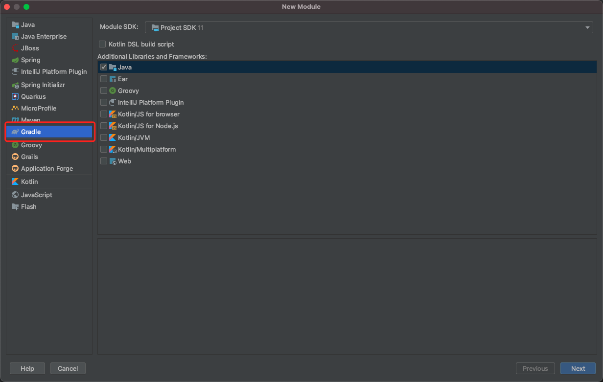The height and width of the screenshot is (382, 603).
Task: Click the Kotlin logo icon in sidebar
Action: point(15,181)
